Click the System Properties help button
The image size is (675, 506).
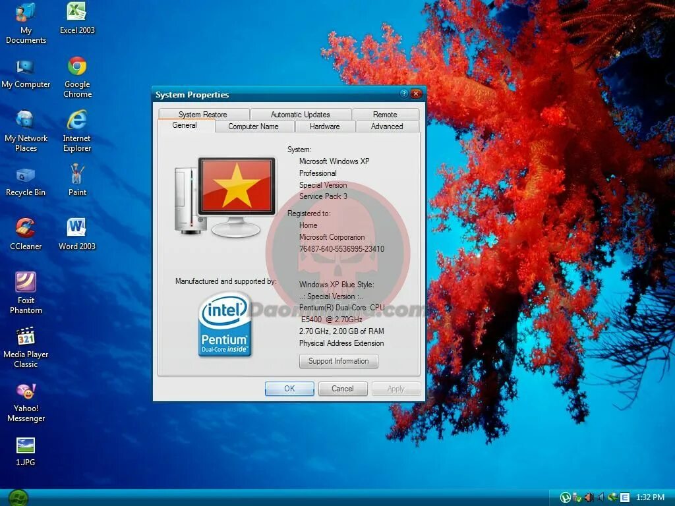pyautogui.click(x=404, y=94)
